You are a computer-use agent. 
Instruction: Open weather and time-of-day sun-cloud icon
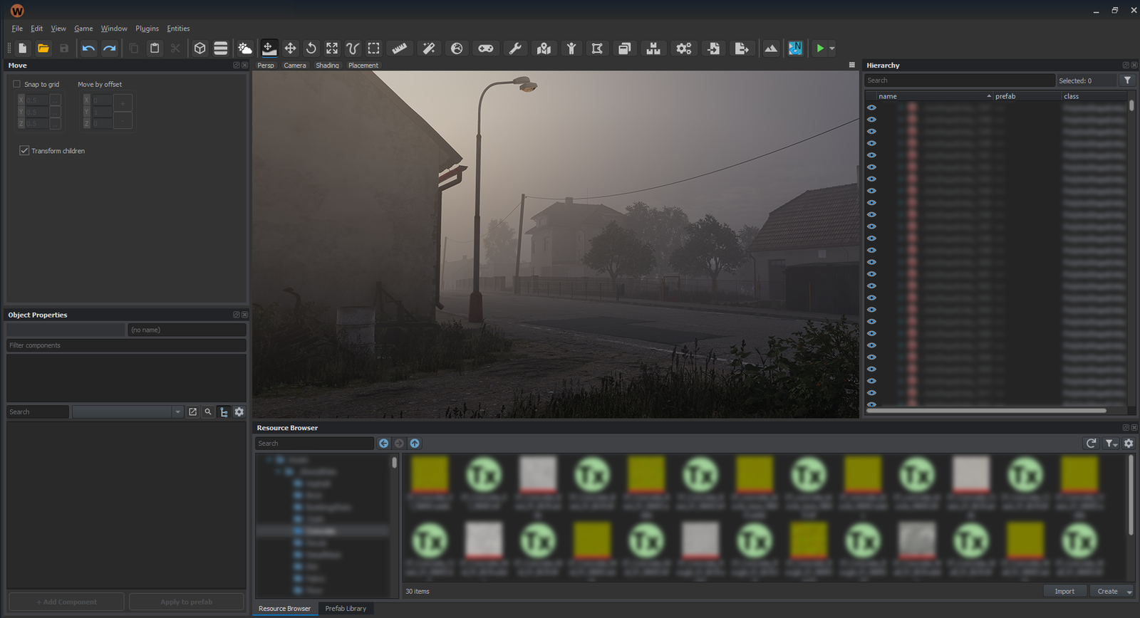tap(245, 48)
